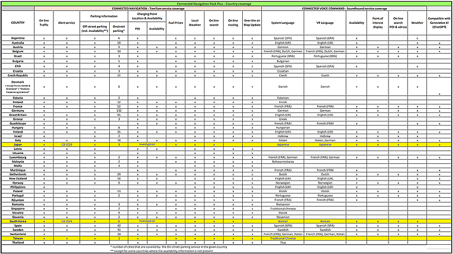Select the Point of interest display header
This screenshot has width=453, height=254.
click(378, 23)
